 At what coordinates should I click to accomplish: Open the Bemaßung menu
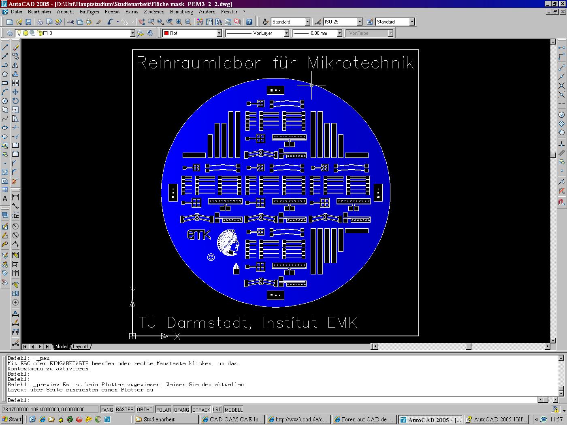[x=181, y=12]
